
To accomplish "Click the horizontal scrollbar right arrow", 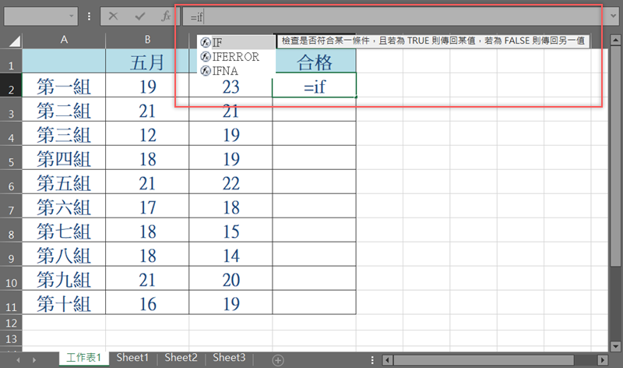I will click(603, 360).
